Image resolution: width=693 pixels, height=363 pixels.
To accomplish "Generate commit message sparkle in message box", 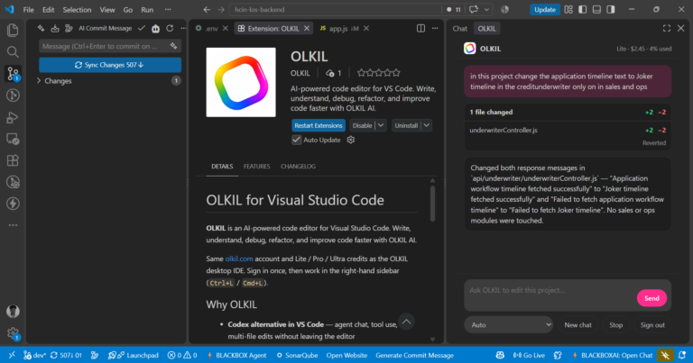I will click(173, 46).
